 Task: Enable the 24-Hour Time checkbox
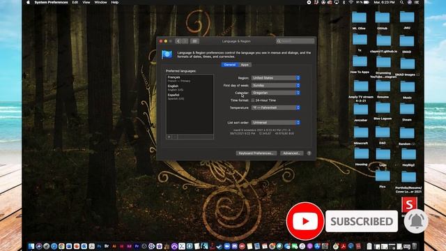pos(252,100)
